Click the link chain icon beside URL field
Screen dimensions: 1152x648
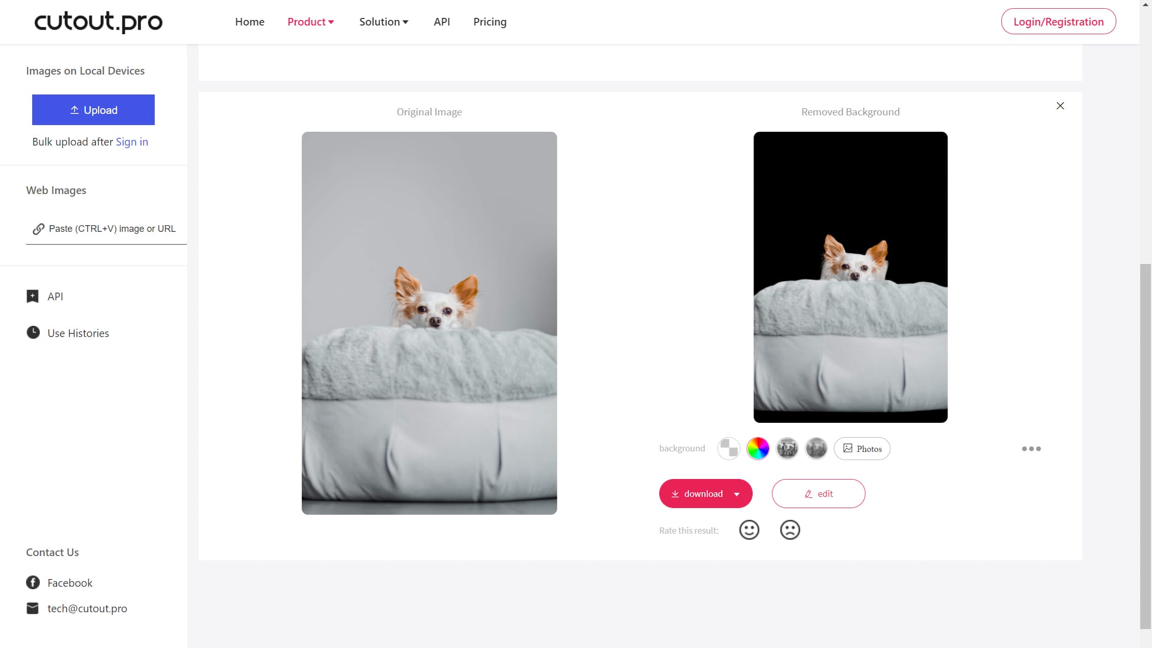tap(38, 229)
